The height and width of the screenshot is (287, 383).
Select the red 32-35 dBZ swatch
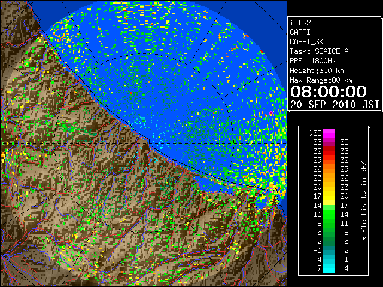[x=329, y=151]
